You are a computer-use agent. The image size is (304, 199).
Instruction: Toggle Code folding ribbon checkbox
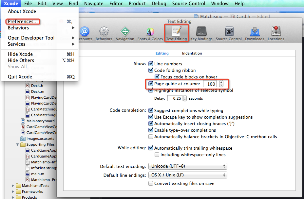pos(151,70)
